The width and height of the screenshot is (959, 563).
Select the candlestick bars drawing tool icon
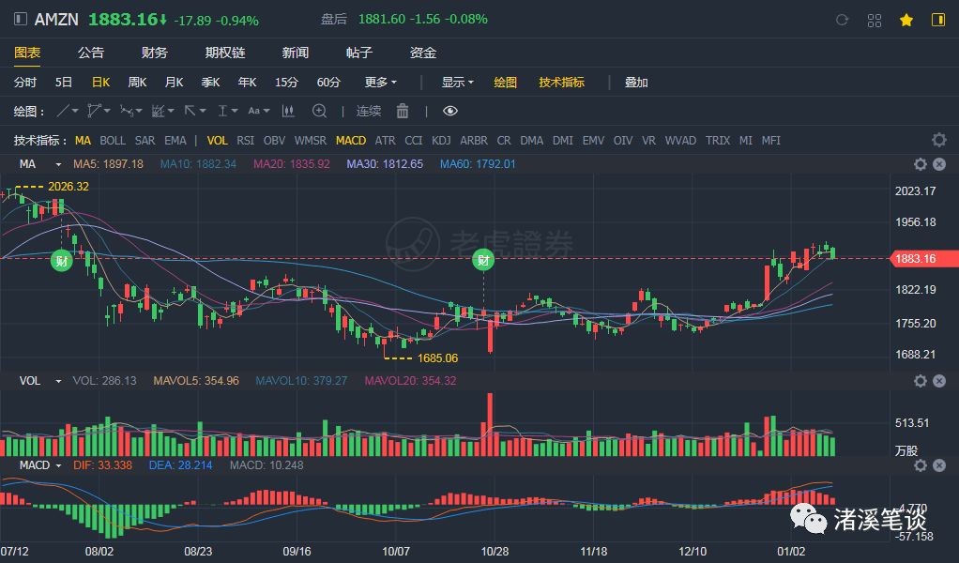pos(289,111)
